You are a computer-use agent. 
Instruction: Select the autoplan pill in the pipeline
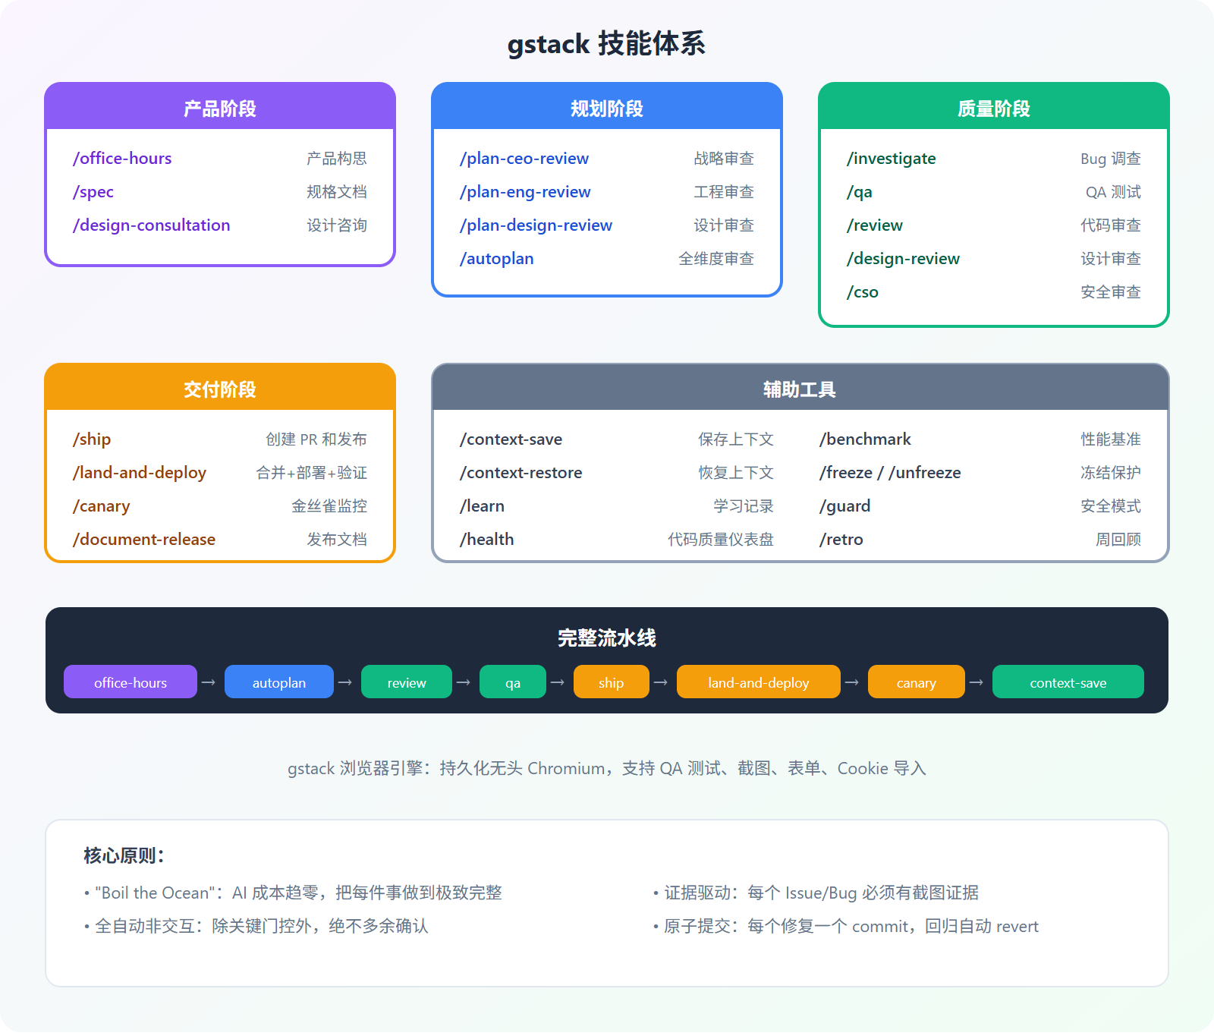(279, 682)
